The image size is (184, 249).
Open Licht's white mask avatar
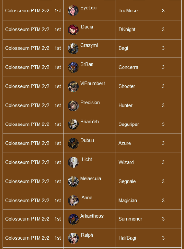[73, 162]
